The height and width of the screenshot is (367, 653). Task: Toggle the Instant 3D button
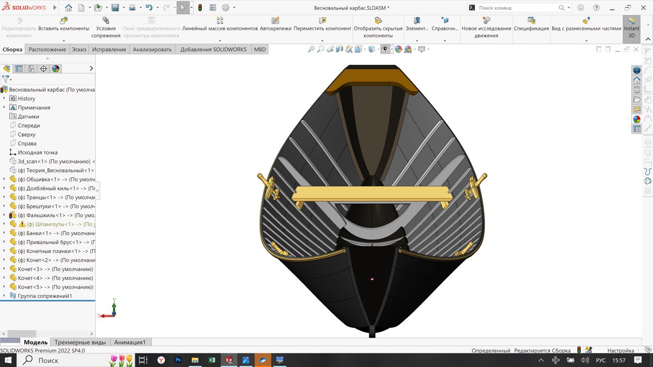point(631,28)
